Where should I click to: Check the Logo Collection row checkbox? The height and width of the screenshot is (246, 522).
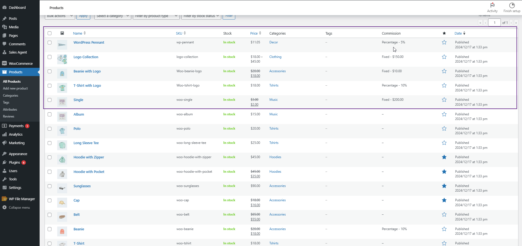point(50,57)
